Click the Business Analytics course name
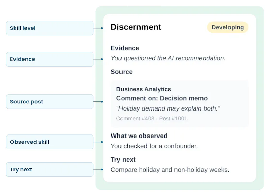Viewport: 270px width, 196px height. [x=144, y=89]
